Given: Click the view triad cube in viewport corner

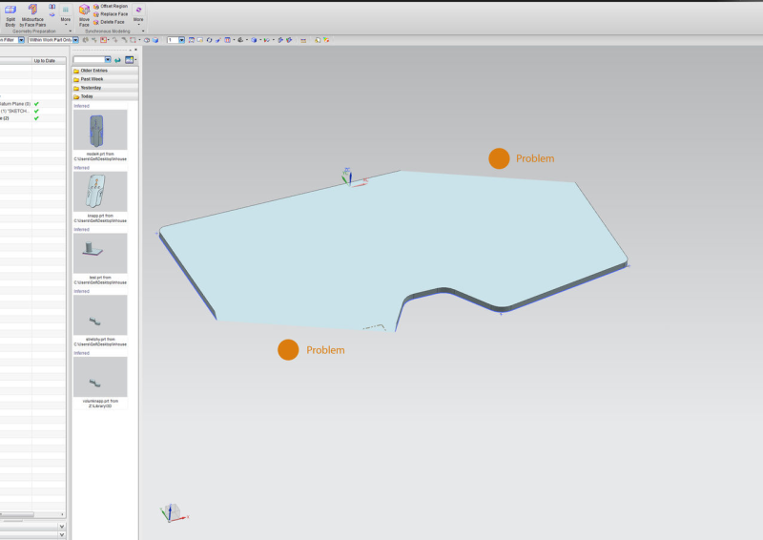Looking at the screenshot, I should click(174, 512).
